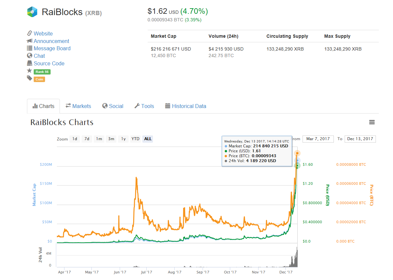Click the green USD price marker on chart

[297, 165]
